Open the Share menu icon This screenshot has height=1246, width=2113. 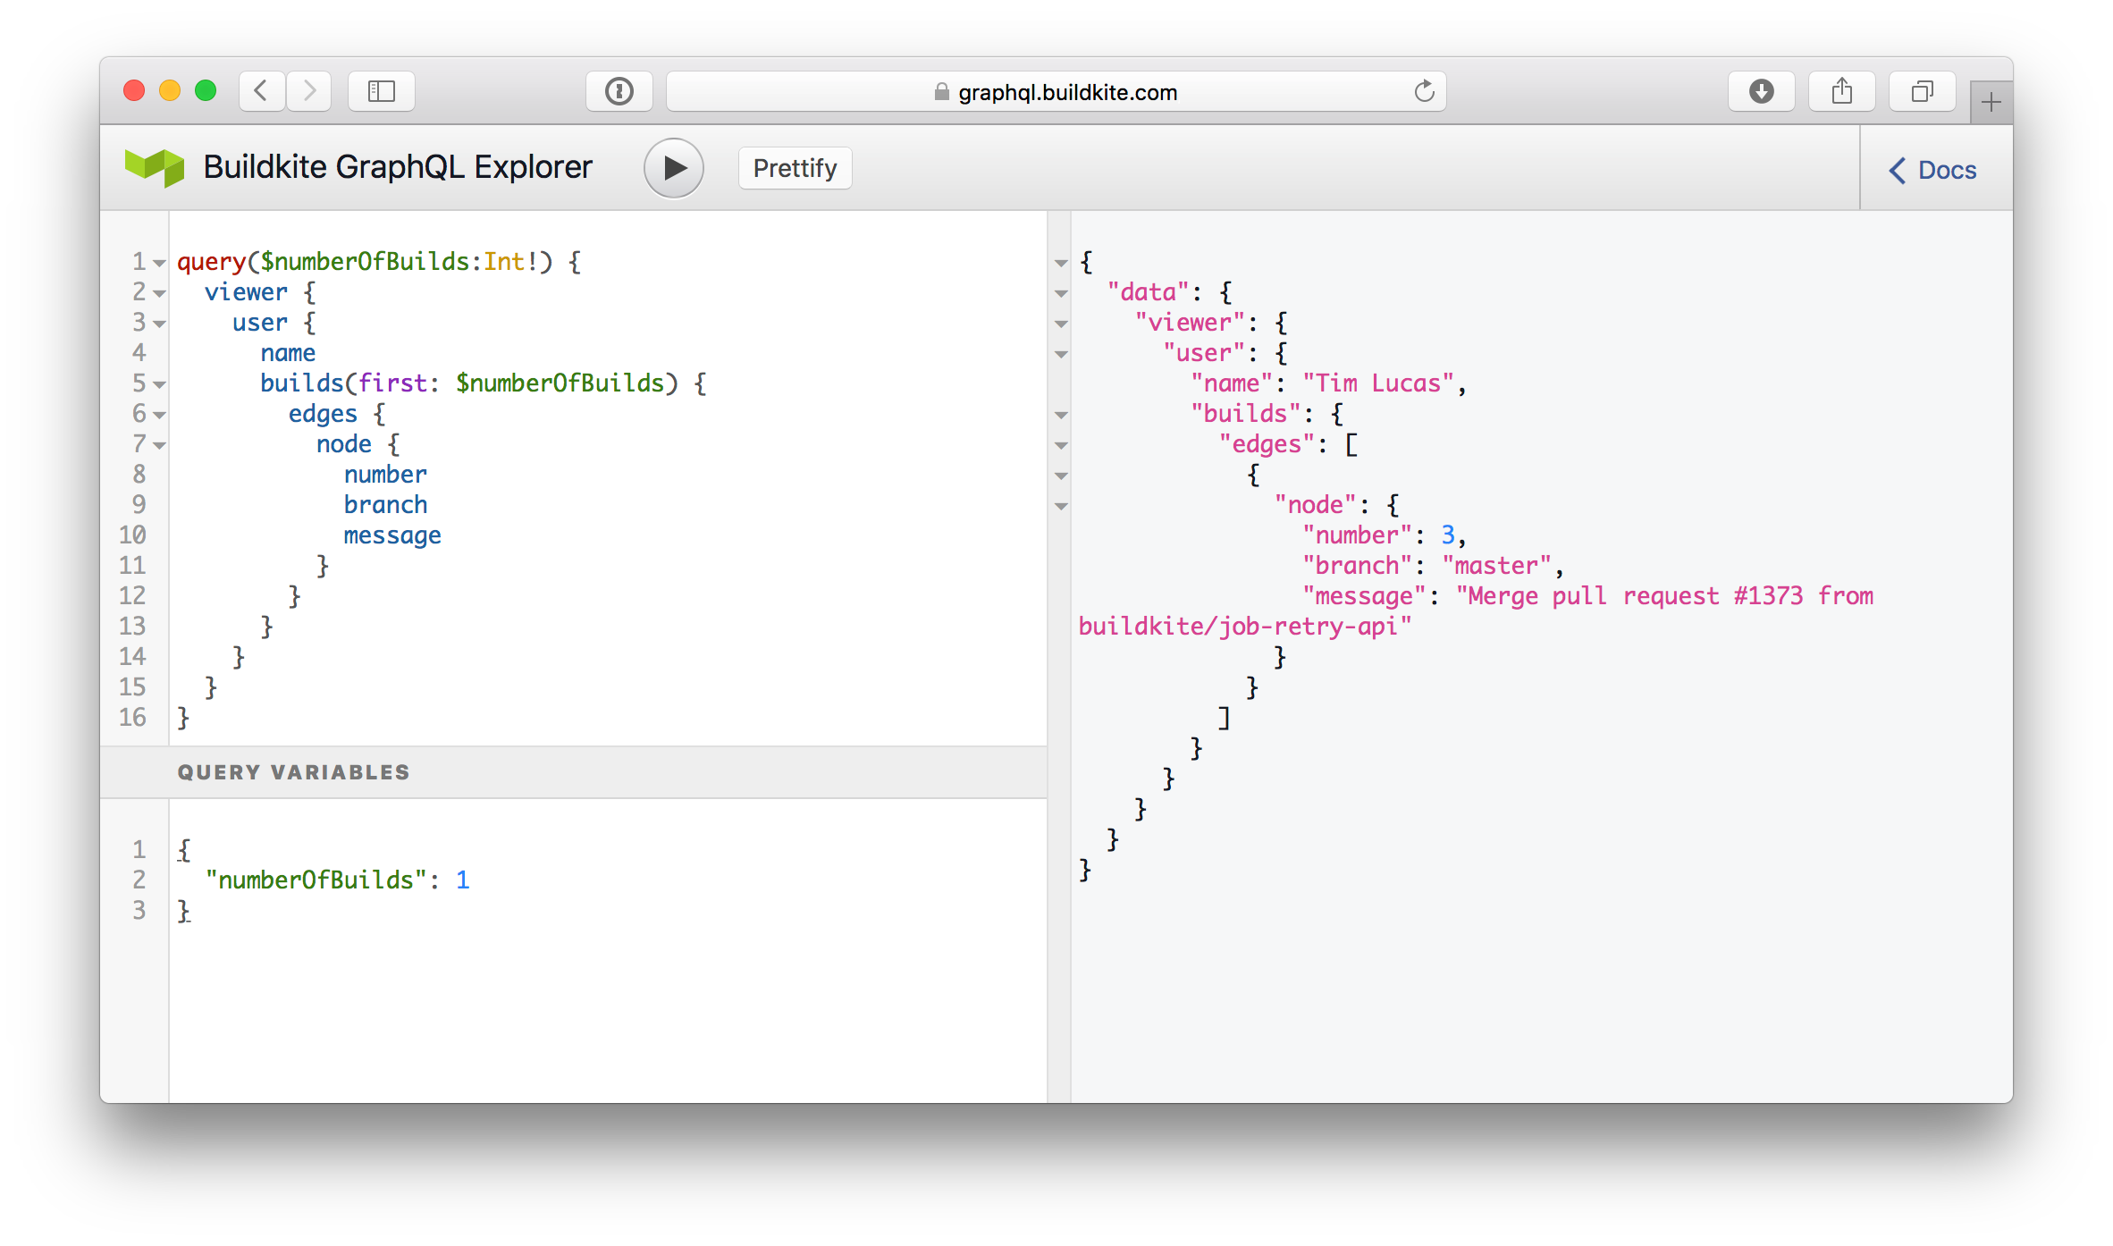click(x=1841, y=91)
